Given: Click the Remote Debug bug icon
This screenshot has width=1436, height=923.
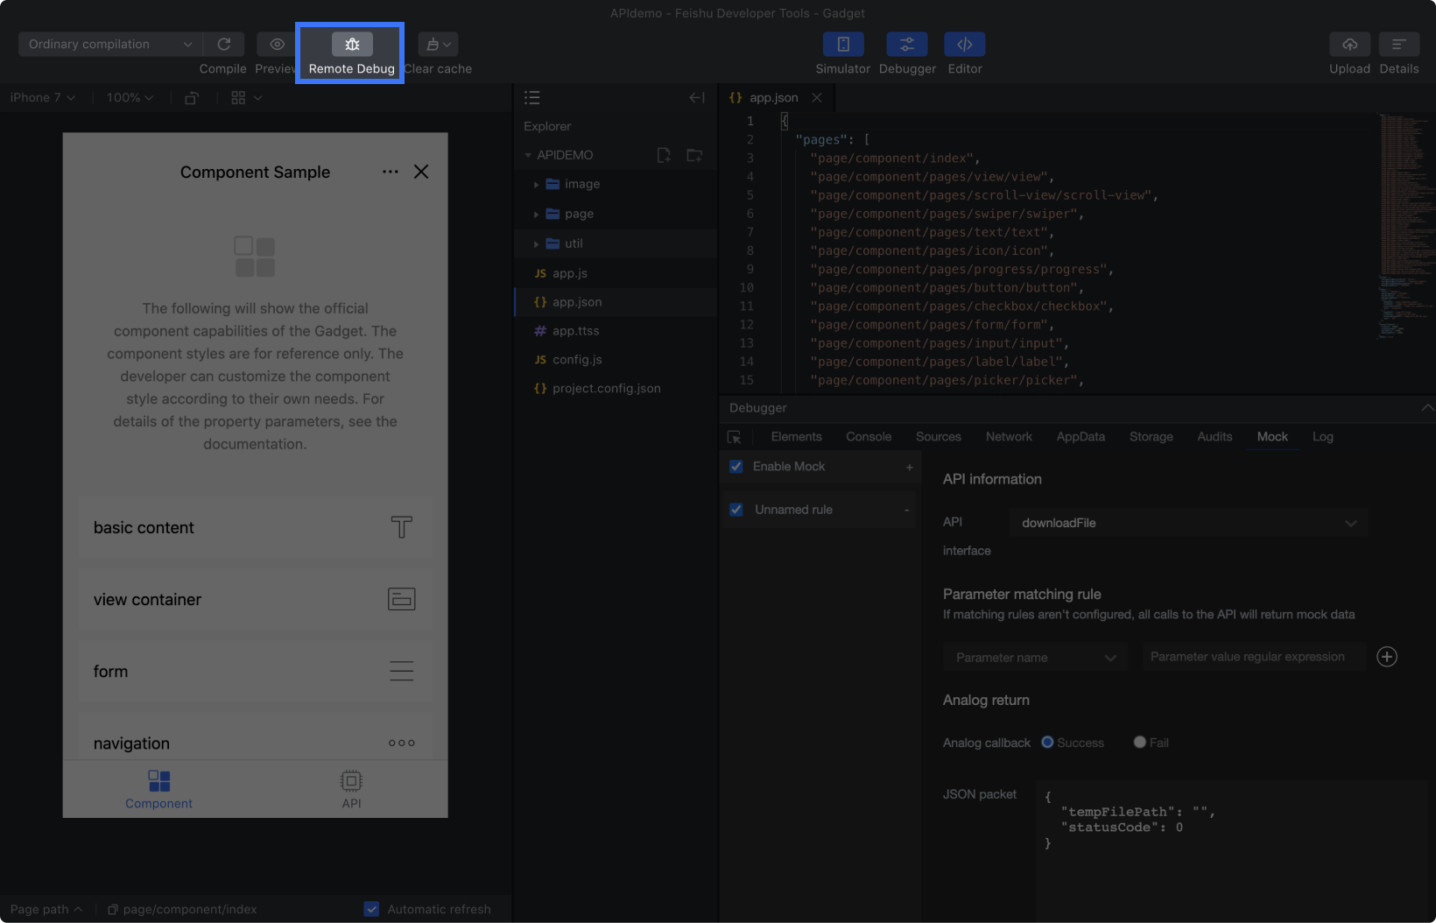Looking at the screenshot, I should 352,44.
